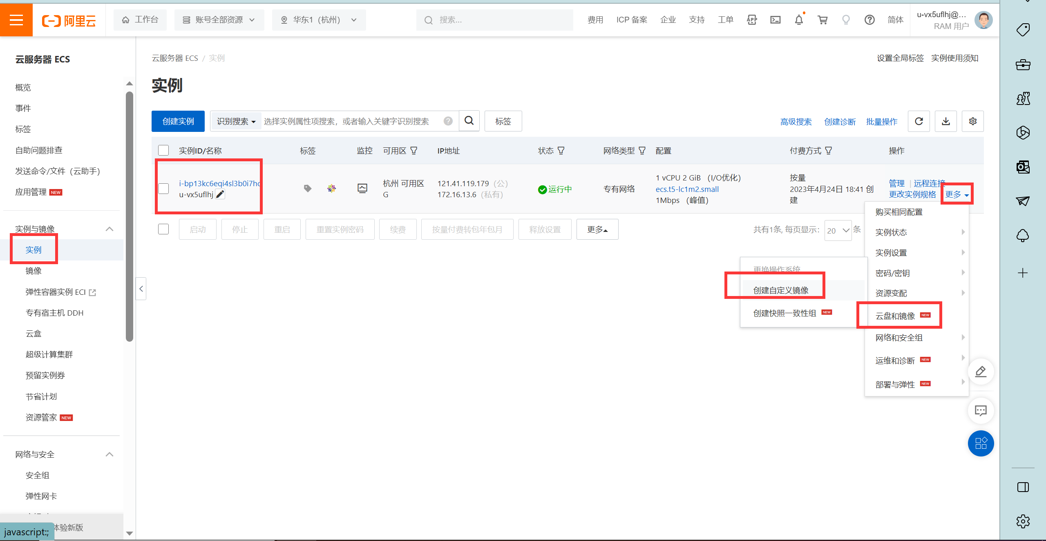This screenshot has width=1046, height=541.
Task: Open 安全组 in sidebar
Action: (37, 475)
